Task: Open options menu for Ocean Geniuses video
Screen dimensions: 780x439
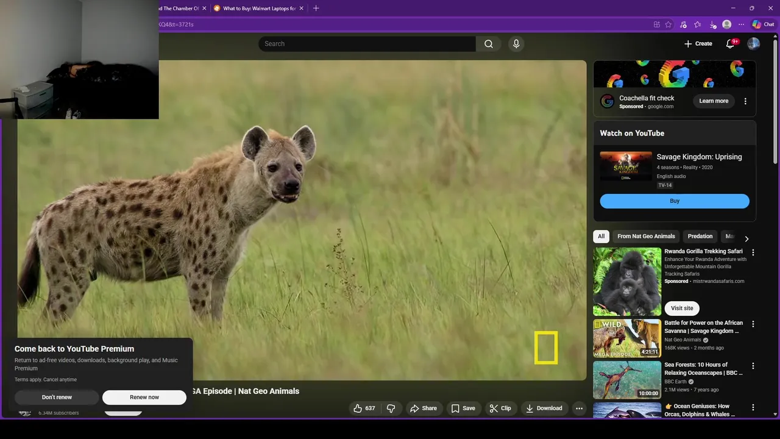Action: [753, 407]
